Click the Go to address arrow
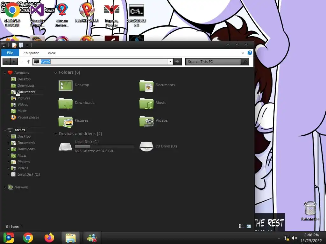The image size is (326, 244). [x=177, y=62]
